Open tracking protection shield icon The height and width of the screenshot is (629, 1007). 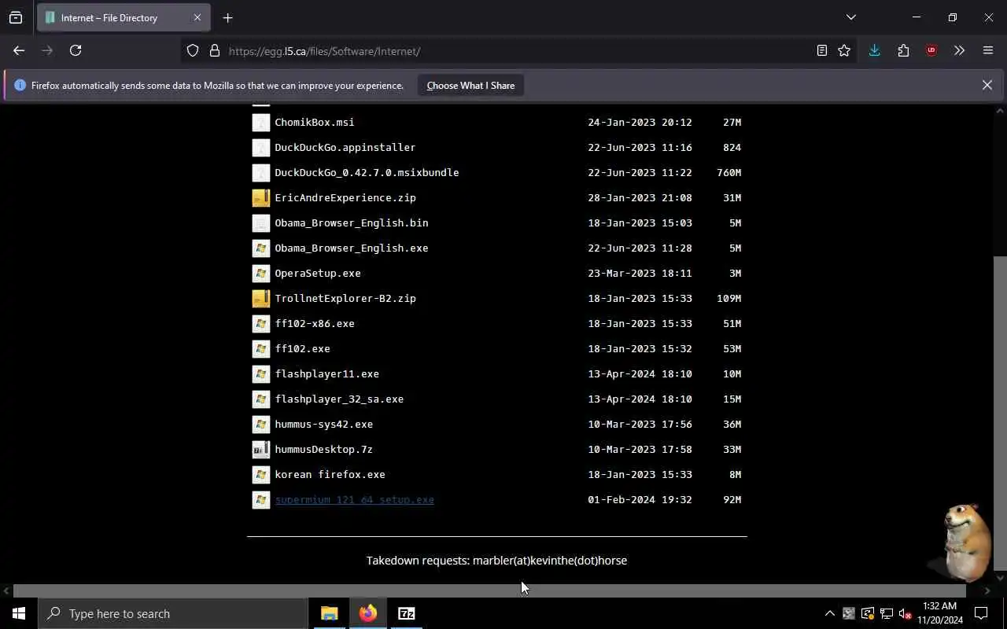pos(193,51)
